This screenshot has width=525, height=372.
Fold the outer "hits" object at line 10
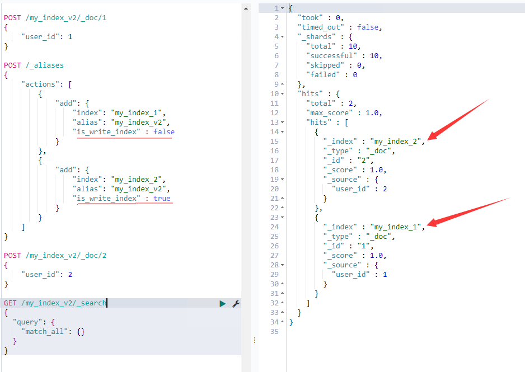pyautogui.click(x=283, y=94)
